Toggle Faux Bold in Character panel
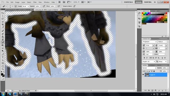This screenshot has height=96, width=170. [144, 58]
